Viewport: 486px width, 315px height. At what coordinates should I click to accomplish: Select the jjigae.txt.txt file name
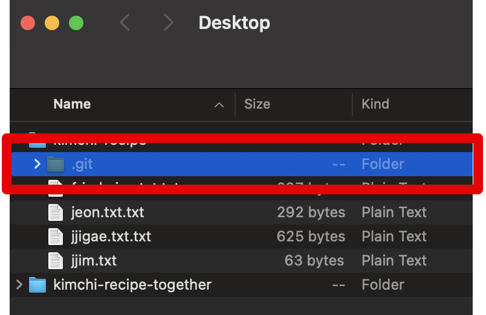tap(111, 237)
